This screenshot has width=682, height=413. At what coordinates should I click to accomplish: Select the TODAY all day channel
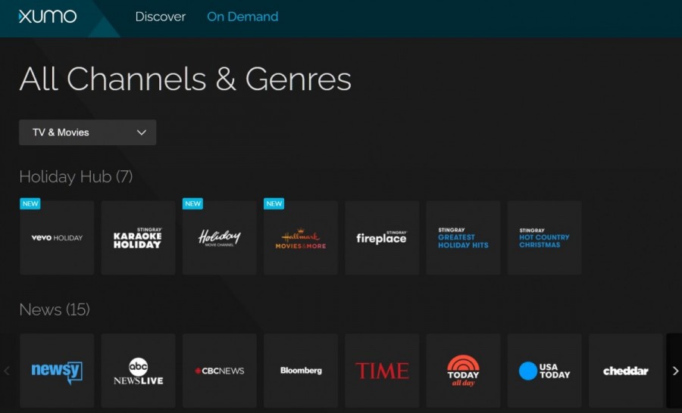point(463,371)
